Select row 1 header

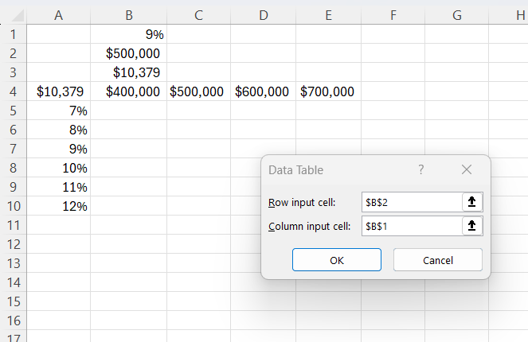13,34
